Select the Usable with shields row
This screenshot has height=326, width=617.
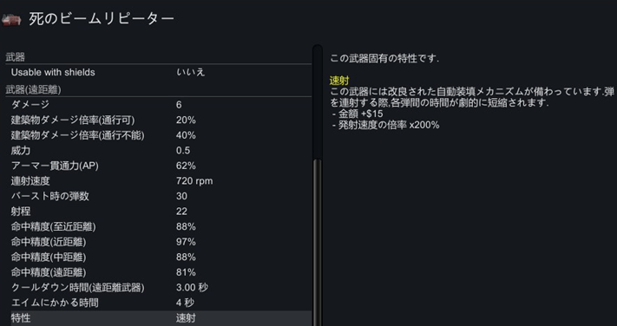[161, 72]
